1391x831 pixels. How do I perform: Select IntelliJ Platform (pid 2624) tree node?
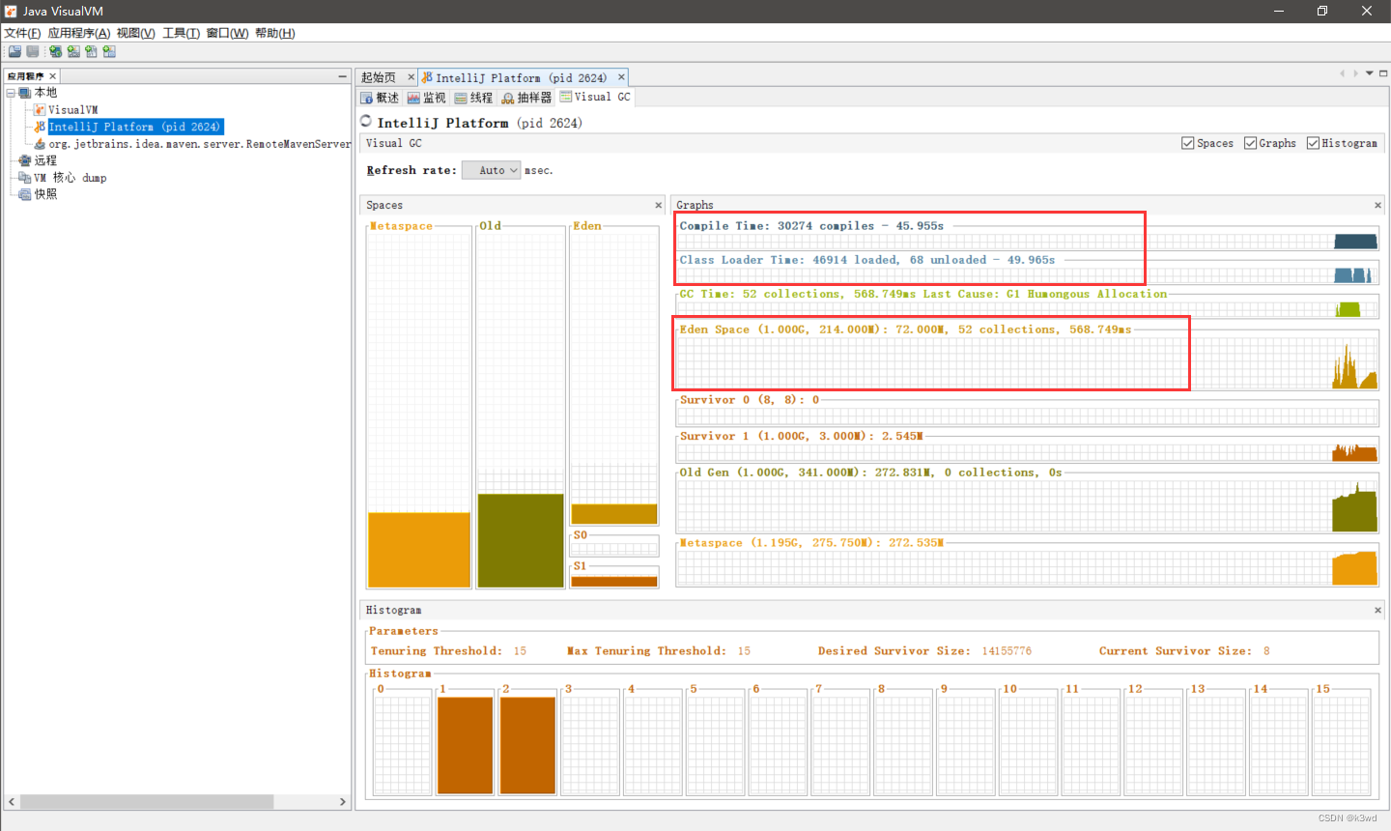point(135,127)
